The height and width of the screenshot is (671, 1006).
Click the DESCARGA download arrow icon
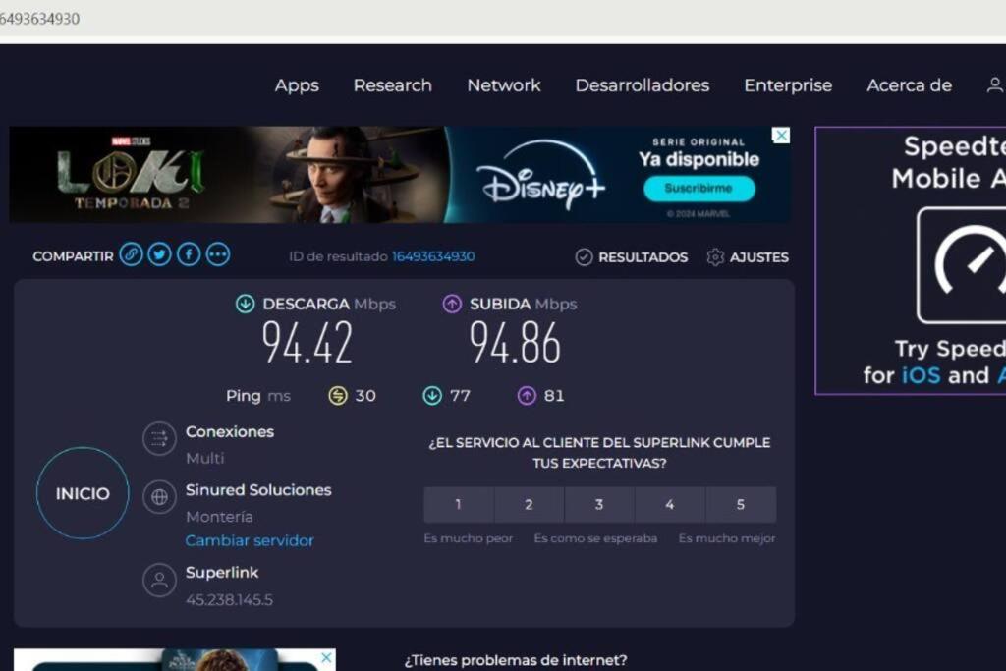(245, 304)
